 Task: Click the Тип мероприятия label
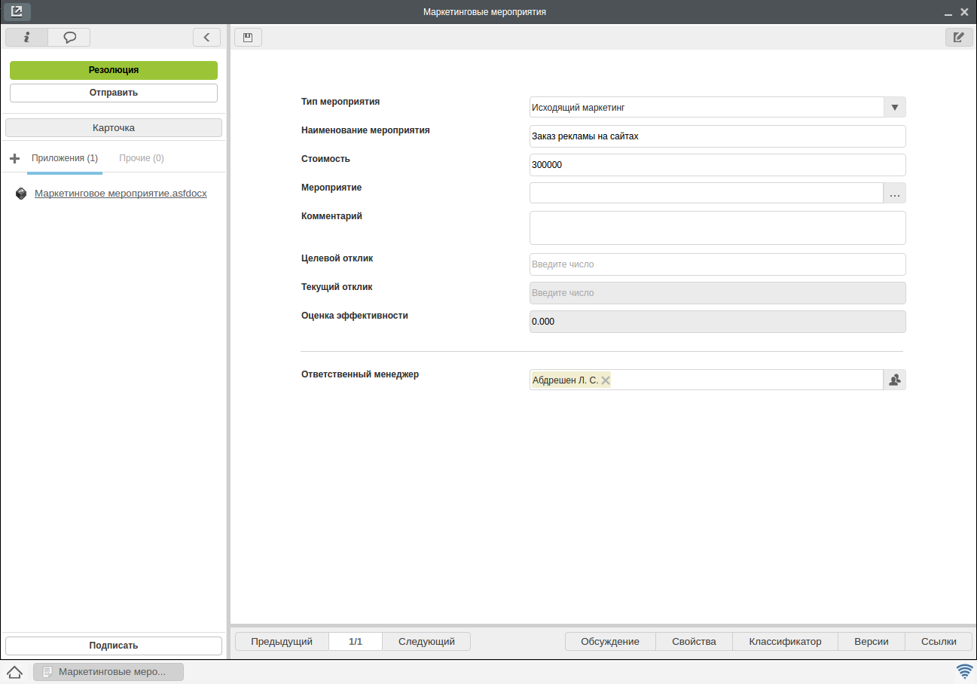click(340, 102)
